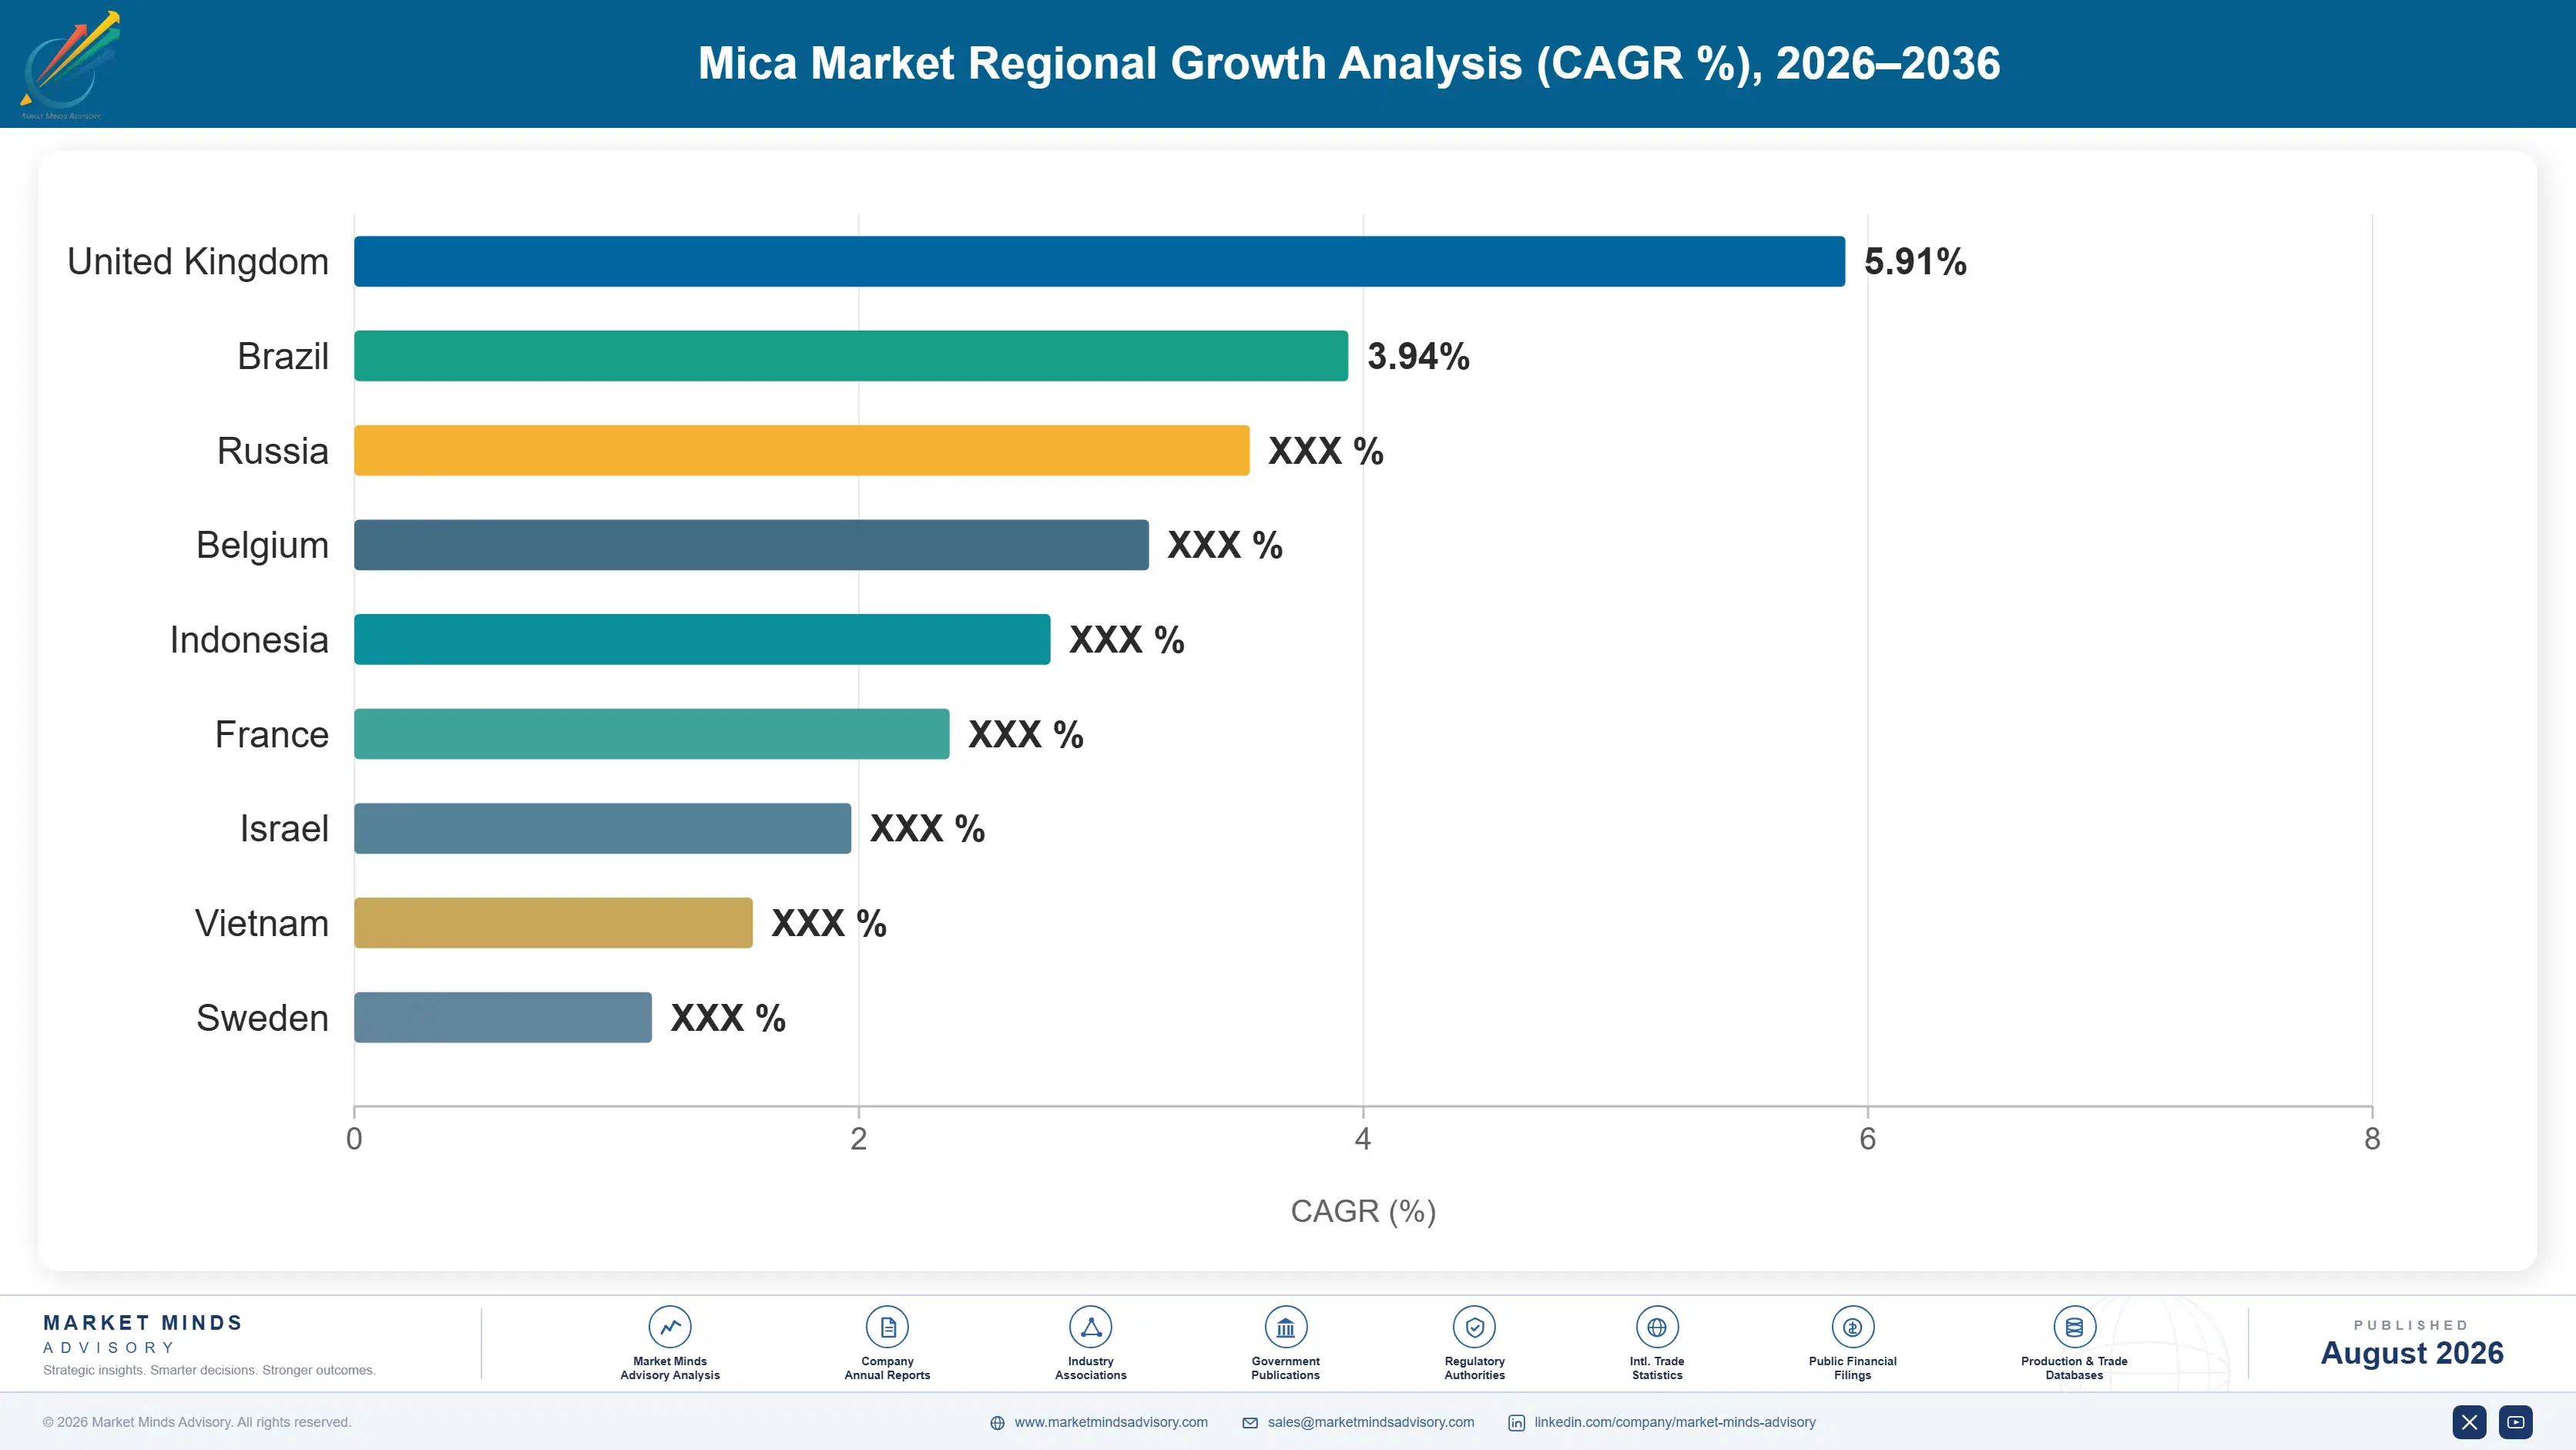Click the 3.94% value label
This screenshot has height=1450, width=2576.
1418,356
